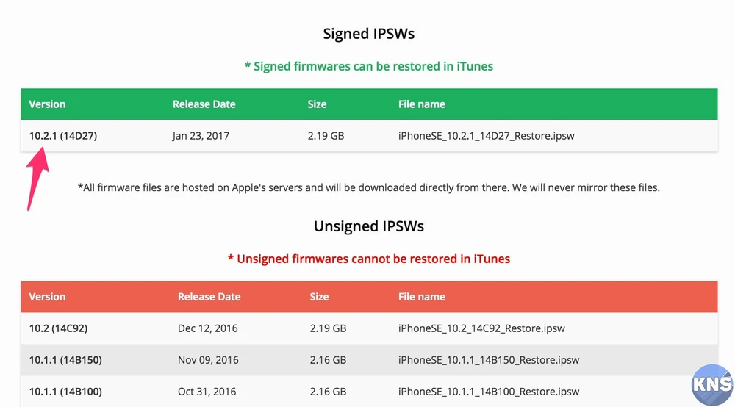Image resolution: width=735 pixels, height=407 pixels.
Task: Click the green Size column header
Action: 317,104
